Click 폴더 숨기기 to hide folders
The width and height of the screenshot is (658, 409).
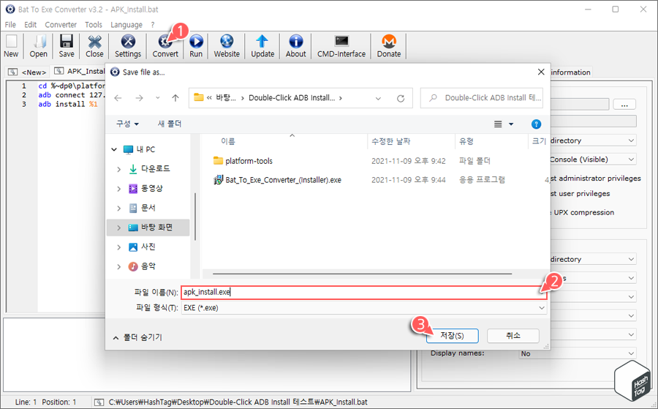pos(138,337)
